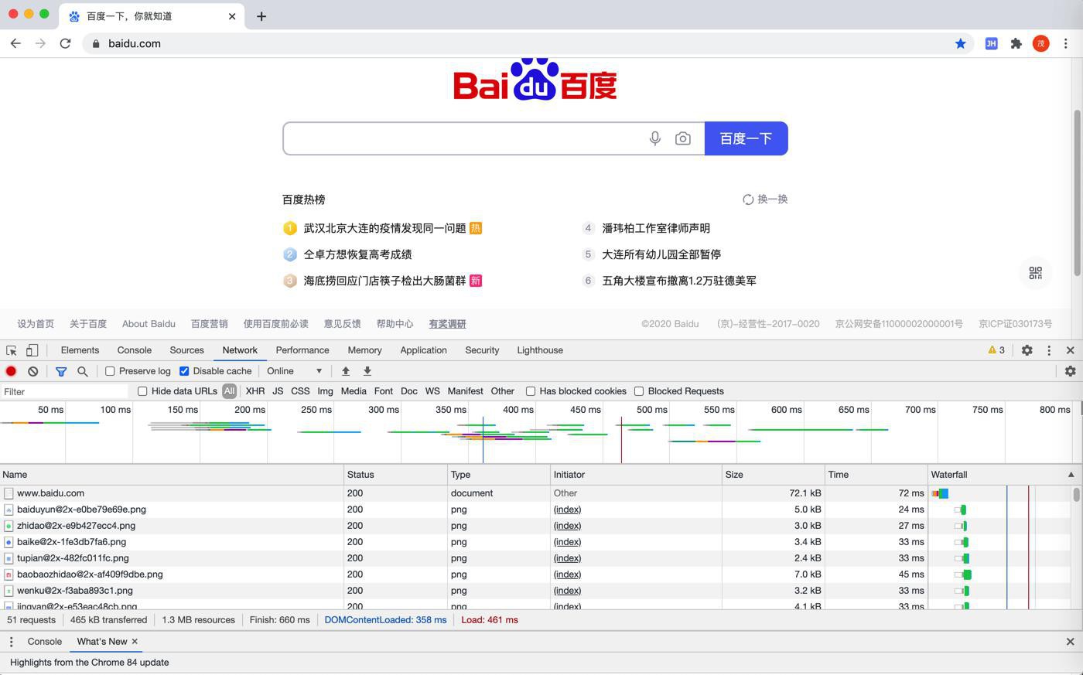Click the 百度一下 search button
Viewport: 1083px width, 675px height.
pyautogui.click(x=746, y=138)
